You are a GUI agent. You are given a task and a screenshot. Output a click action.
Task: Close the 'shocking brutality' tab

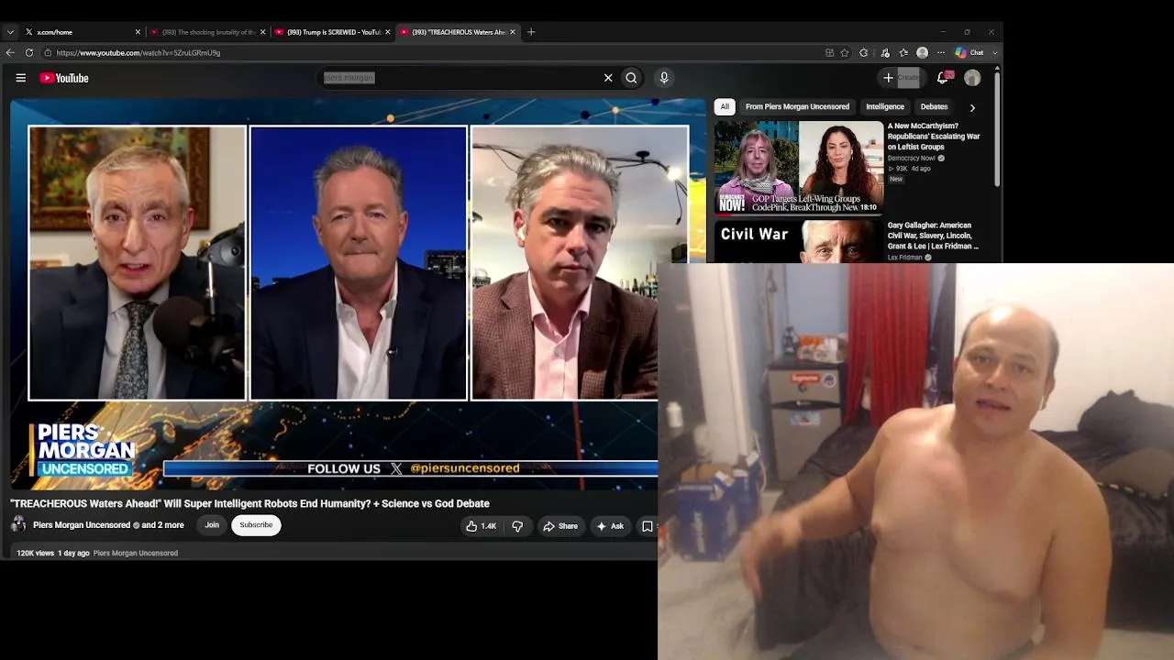pyautogui.click(x=262, y=32)
